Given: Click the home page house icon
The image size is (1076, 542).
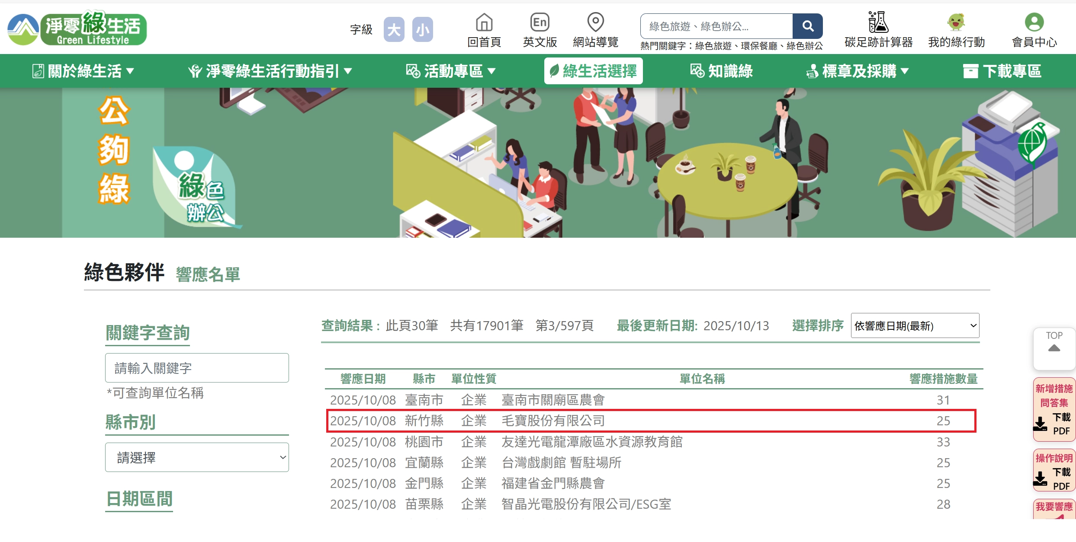Looking at the screenshot, I should (x=484, y=22).
